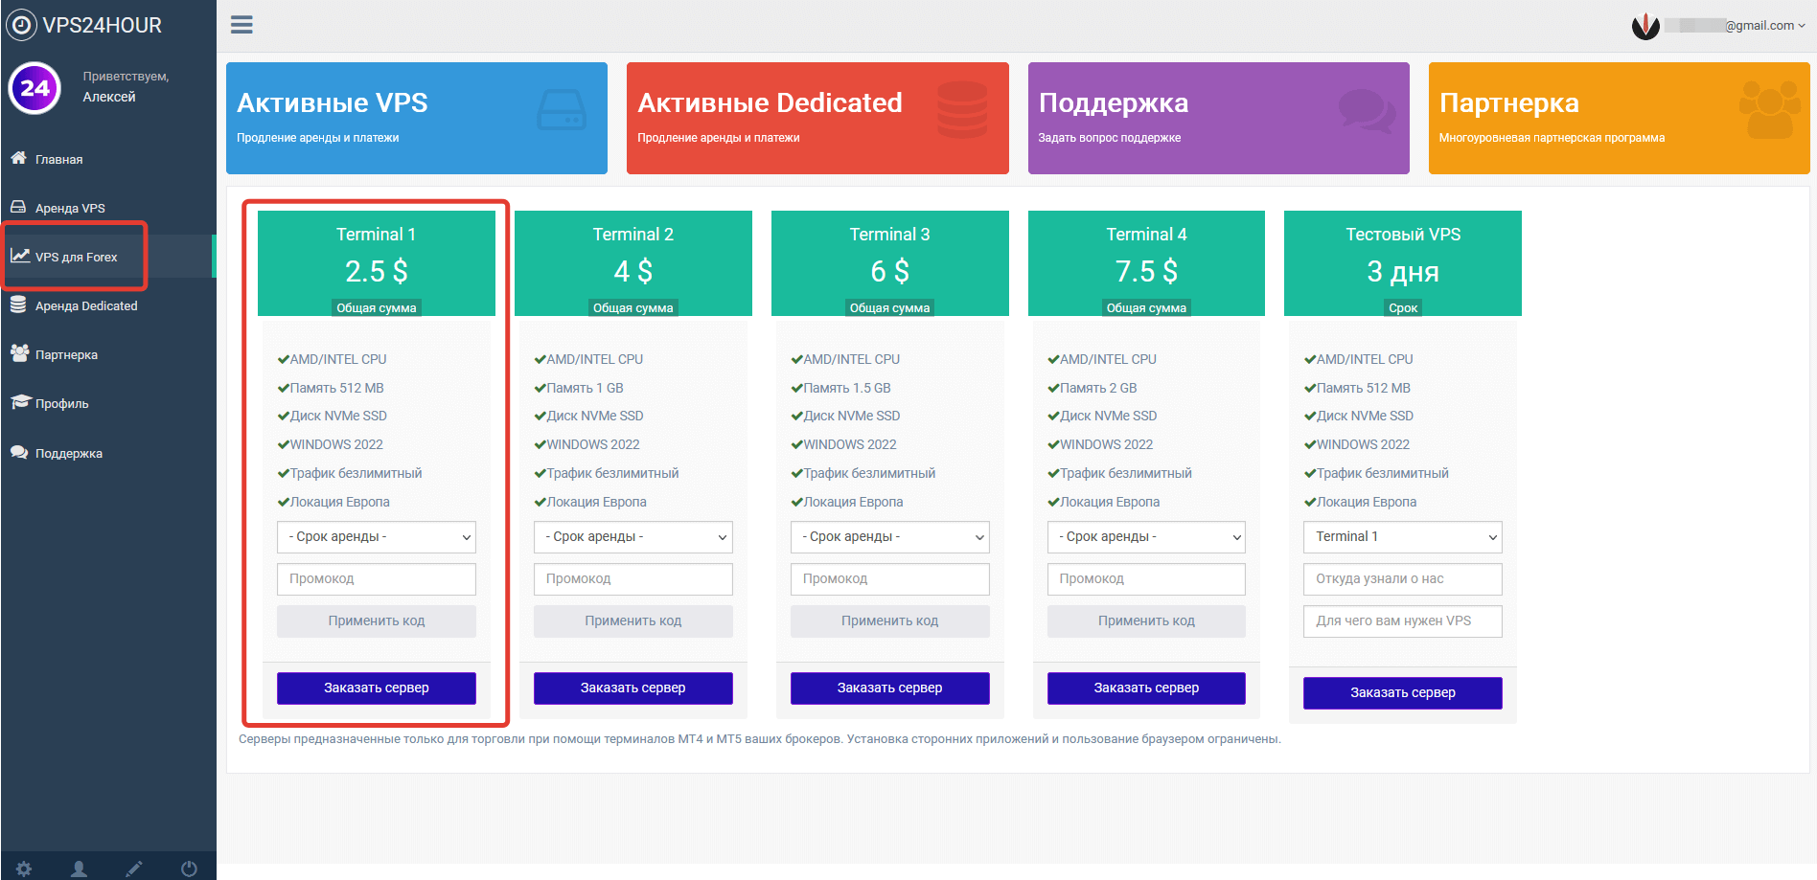Click the 7.5 $ price text
1817x880 pixels.
pos(1146,272)
